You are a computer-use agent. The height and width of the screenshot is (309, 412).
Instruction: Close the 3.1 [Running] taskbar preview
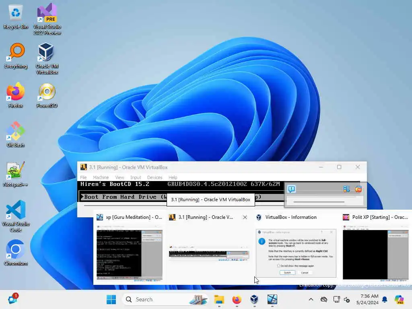(245, 217)
